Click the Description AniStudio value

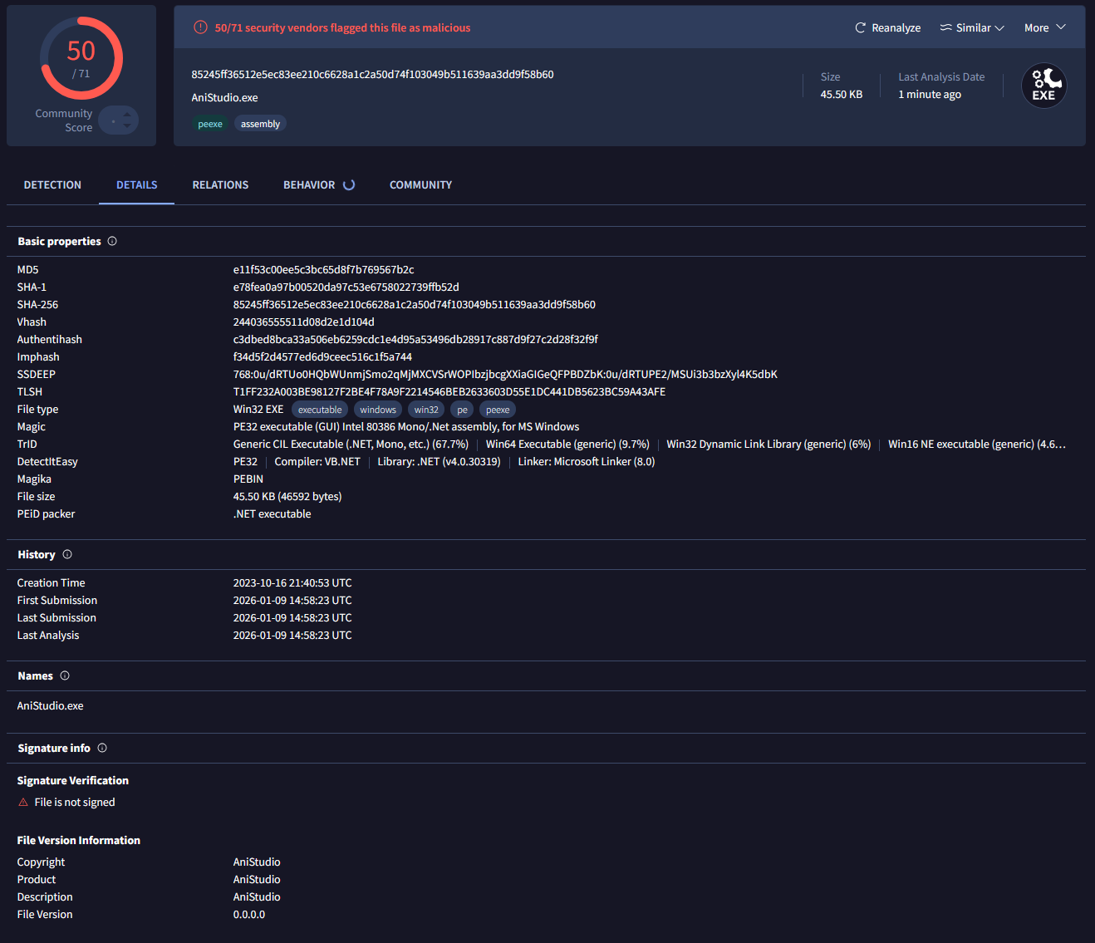(x=257, y=897)
